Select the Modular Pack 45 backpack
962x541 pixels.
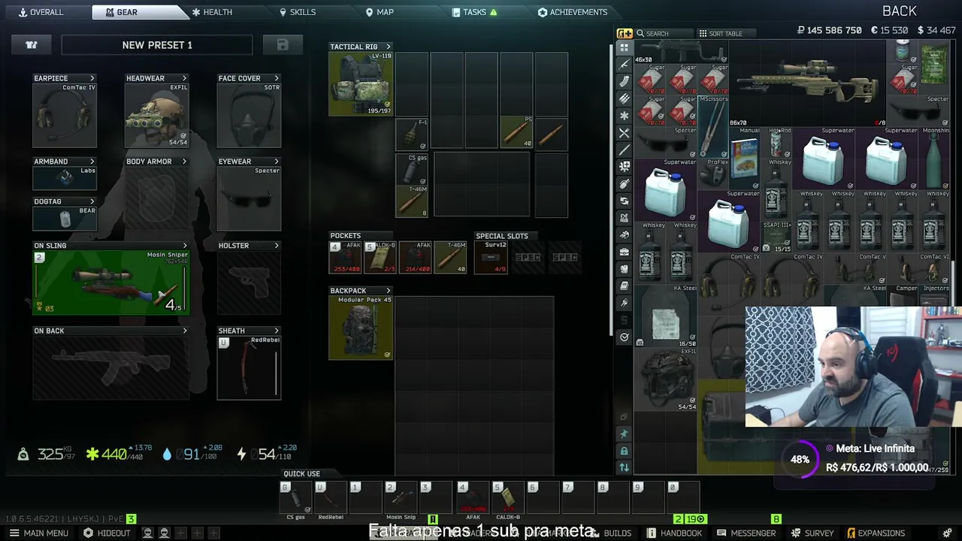[x=361, y=328]
